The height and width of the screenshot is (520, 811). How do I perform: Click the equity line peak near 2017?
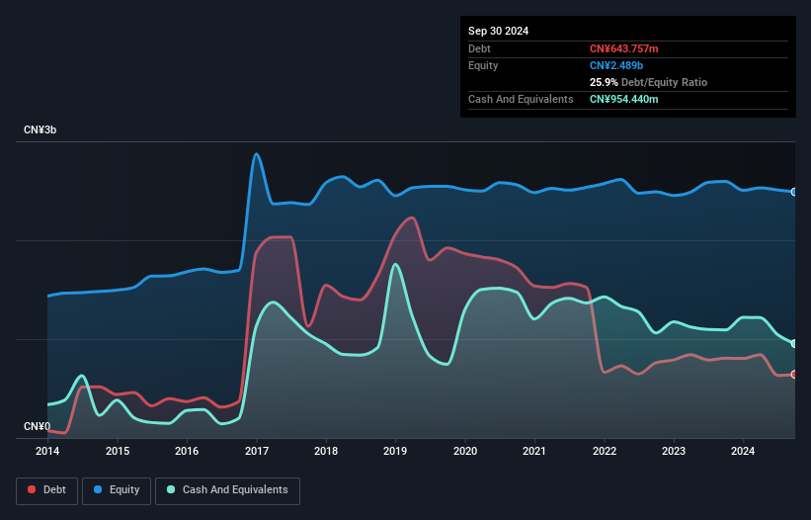point(256,154)
